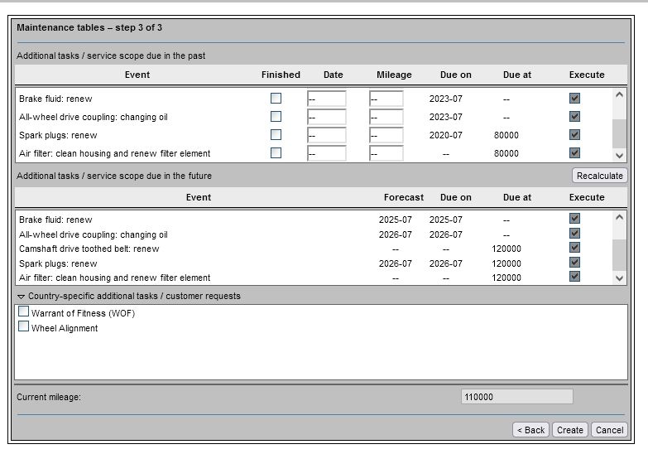The image size is (648, 454).
Task: Click Date field for Air filter task
Action: pyautogui.click(x=326, y=153)
